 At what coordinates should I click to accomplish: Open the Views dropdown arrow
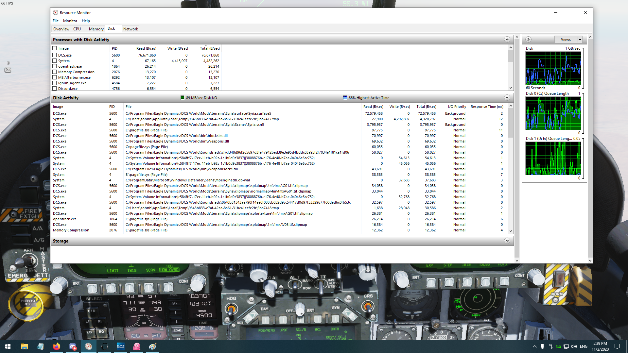[x=580, y=40]
